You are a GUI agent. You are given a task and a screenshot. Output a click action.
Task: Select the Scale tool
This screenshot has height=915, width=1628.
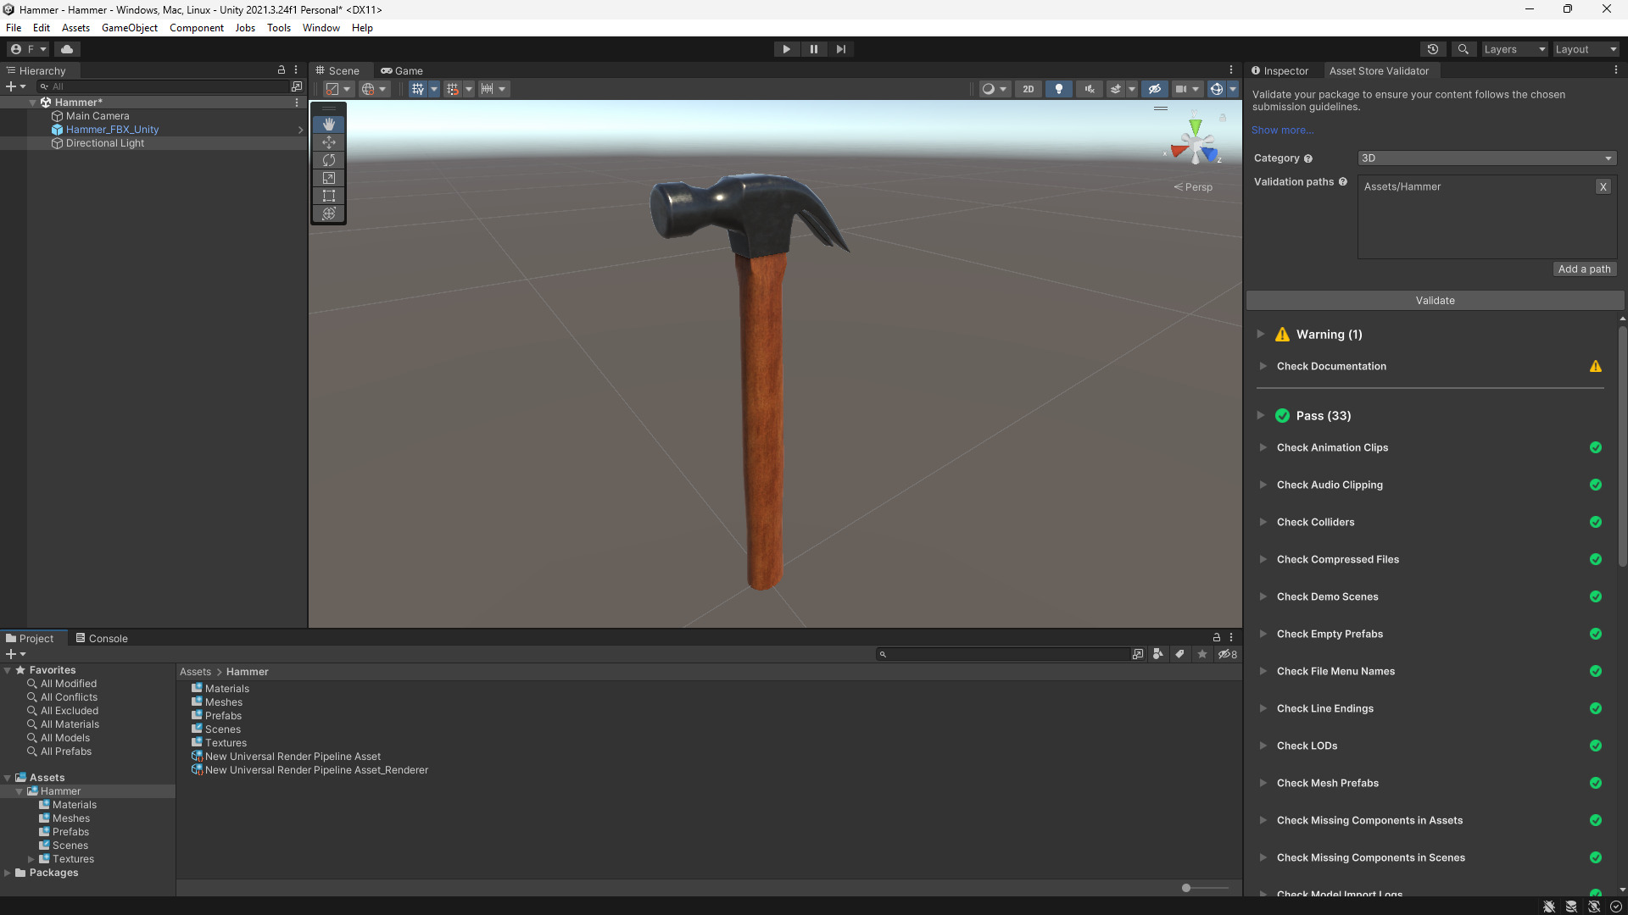click(329, 178)
